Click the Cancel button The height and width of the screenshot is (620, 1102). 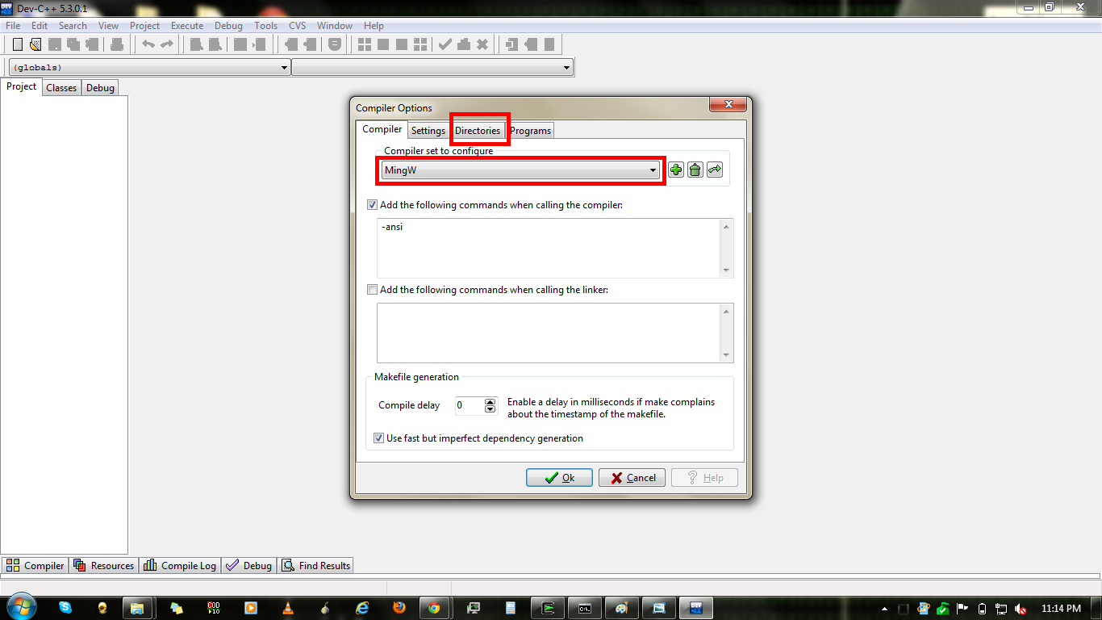(632, 478)
